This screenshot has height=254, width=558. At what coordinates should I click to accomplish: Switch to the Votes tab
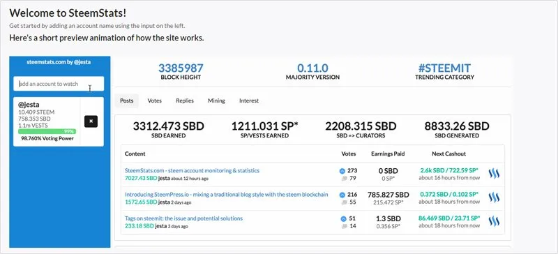click(154, 100)
